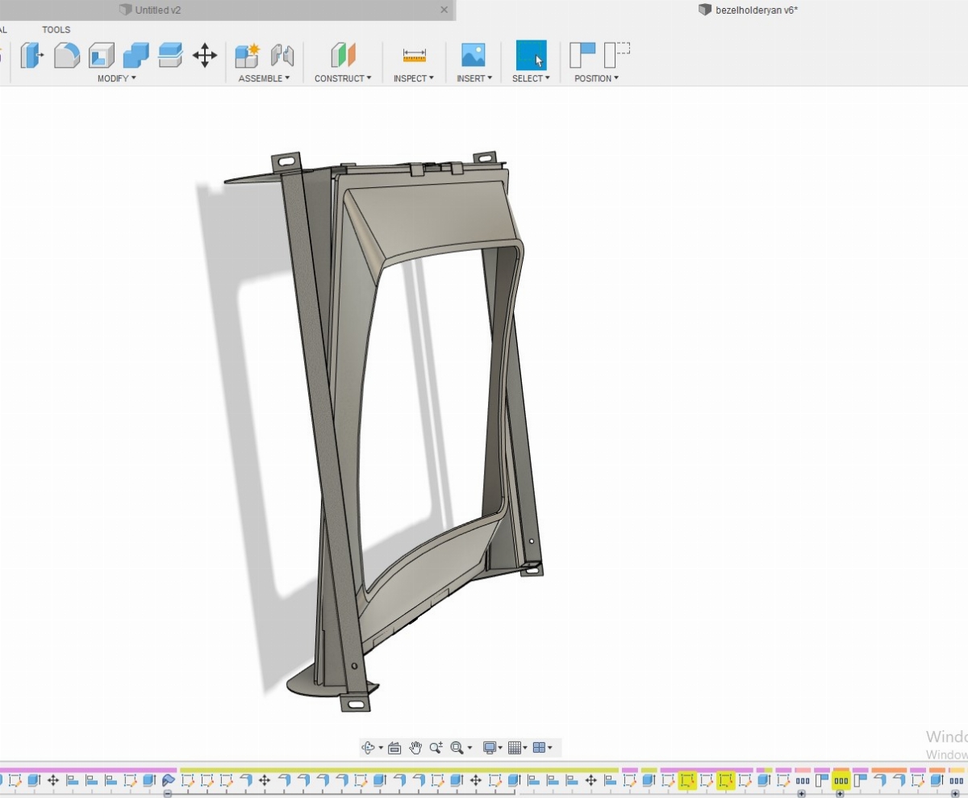Click the Capture Position icon
968x798 pixels.
coord(582,55)
